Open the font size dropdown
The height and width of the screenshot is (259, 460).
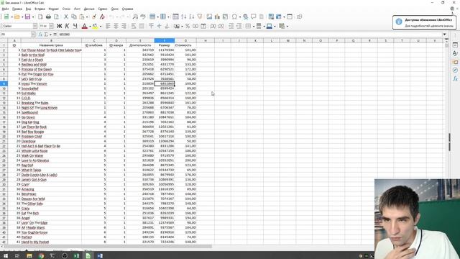tap(51, 26)
